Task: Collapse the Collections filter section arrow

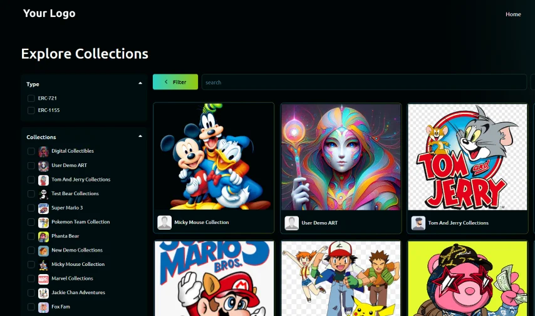Action: point(140,136)
